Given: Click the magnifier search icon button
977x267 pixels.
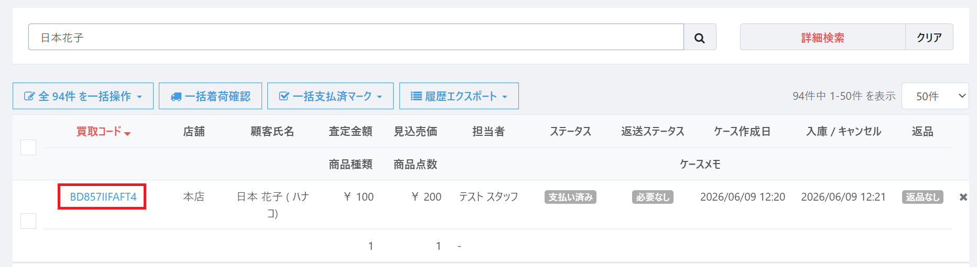Looking at the screenshot, I should pyautogui.click(x=700, y=38).
